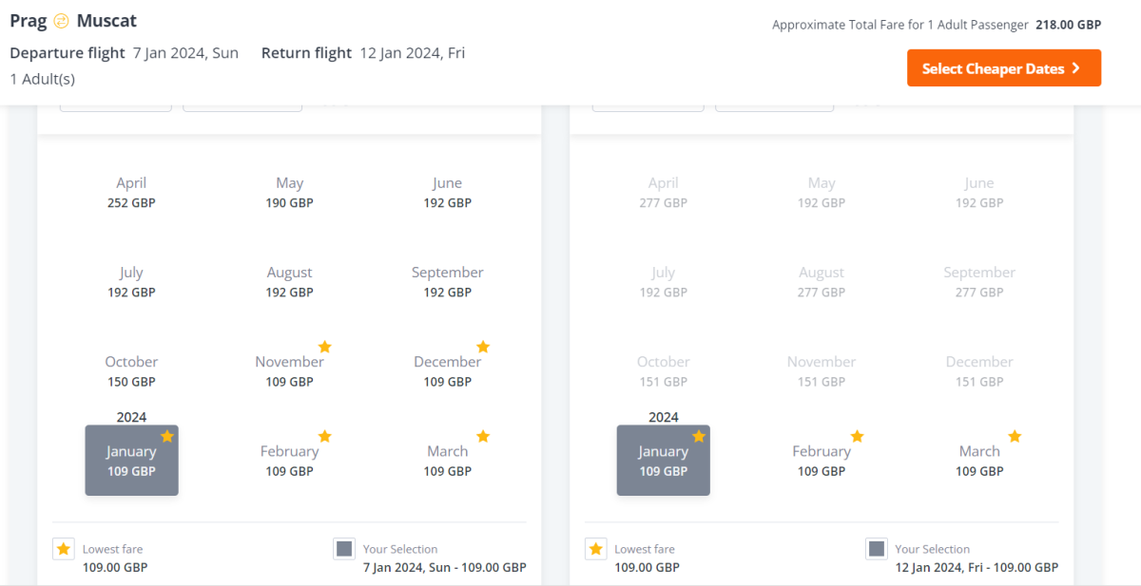
Task: Click the star on return February
Action: [857, 436]
